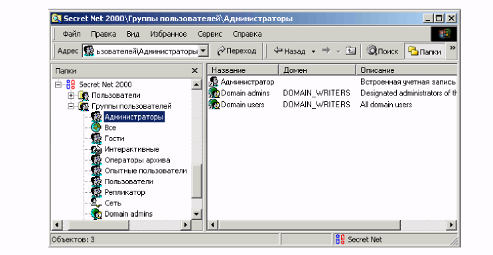
Task: Sort by the Домен column header
Action: [317, 70]
